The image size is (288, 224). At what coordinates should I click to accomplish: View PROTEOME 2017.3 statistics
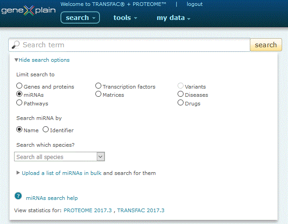point(88,210)
